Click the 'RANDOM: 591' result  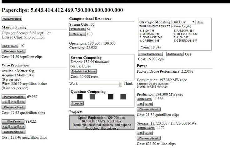click(184, 31)
